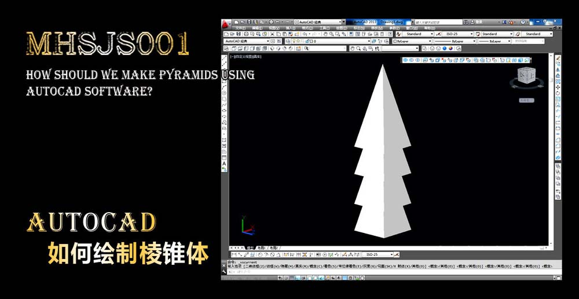Click the Radius dimension icon in dimension toolbar
Image resolution: width=579 pixels, height=299 pixels.
pyautogui.click(x=260, y=254)
